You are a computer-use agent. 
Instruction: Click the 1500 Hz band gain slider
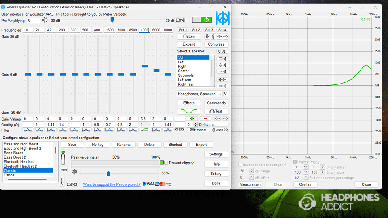110,74
